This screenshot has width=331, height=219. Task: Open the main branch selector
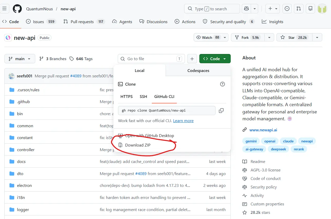pos(20,59)
